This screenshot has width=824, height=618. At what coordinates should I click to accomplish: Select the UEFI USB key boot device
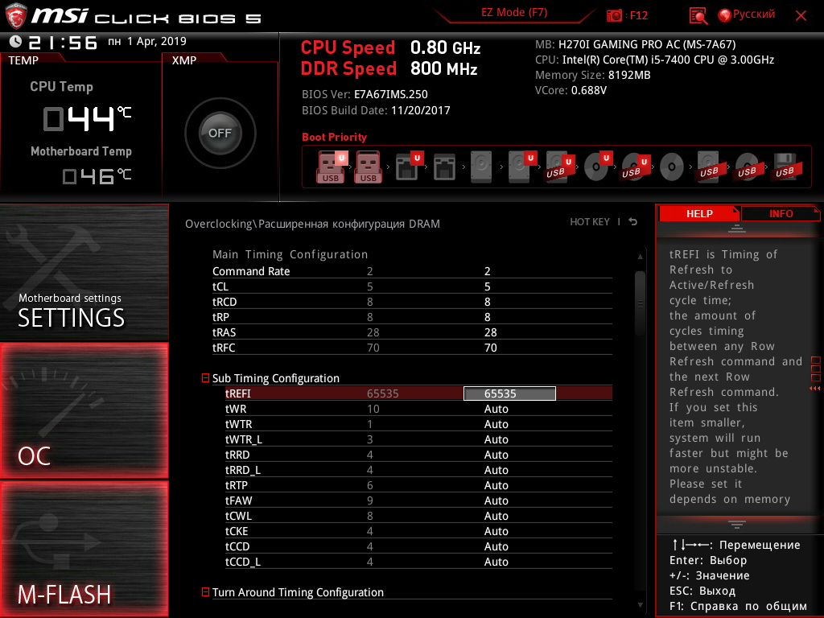click(x=331, y=167)
